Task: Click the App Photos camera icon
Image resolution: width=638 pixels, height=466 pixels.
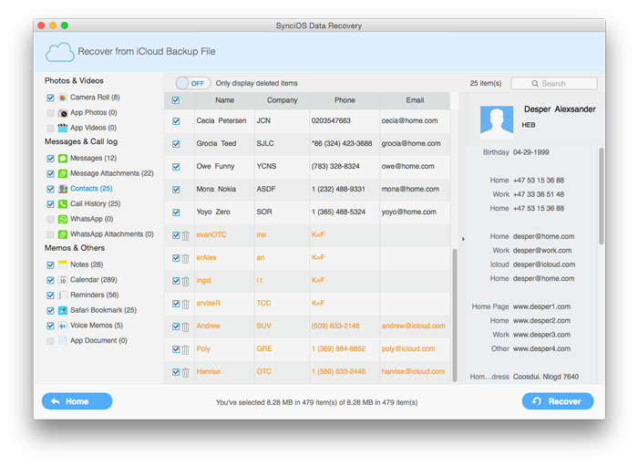Action: point(63,113)
